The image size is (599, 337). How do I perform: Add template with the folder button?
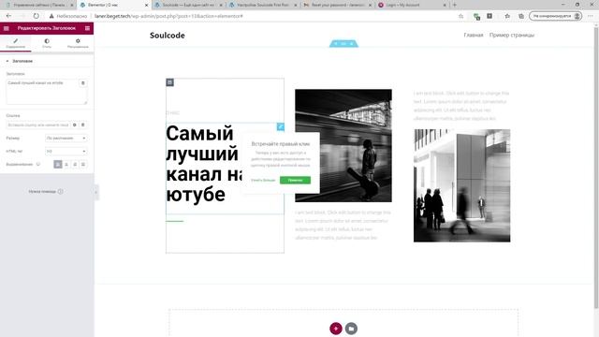click(x=352, y=329)
